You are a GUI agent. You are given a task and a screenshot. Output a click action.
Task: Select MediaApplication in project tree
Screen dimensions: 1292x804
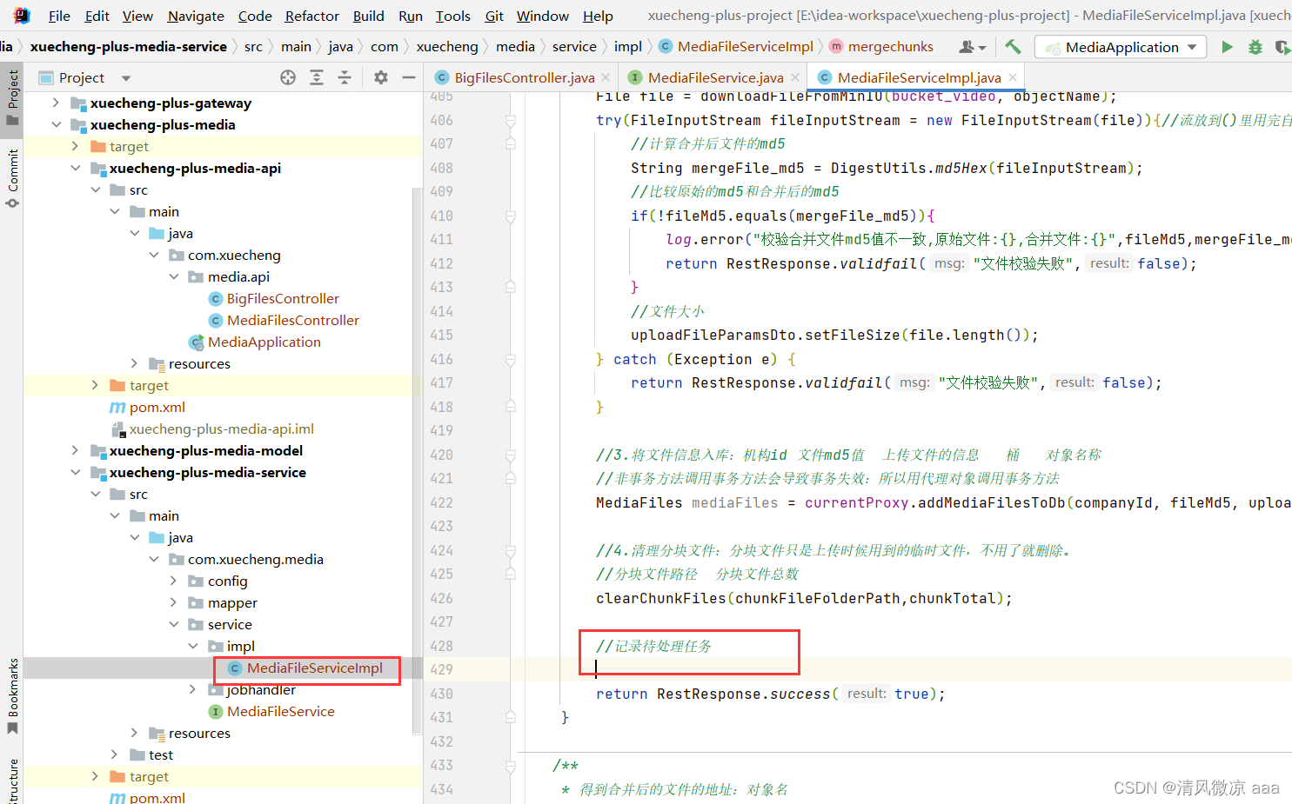(264, 342)
